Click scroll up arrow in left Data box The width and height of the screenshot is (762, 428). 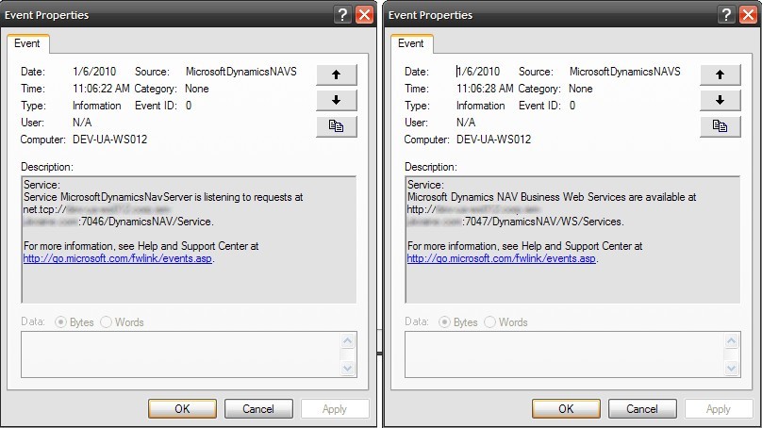pyautogui.click(x=347, y=341)
